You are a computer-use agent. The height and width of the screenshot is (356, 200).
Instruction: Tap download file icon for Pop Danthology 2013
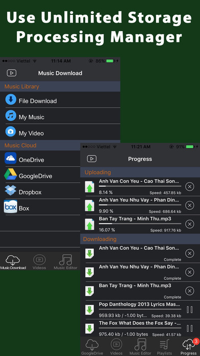(x=89, y=309)
